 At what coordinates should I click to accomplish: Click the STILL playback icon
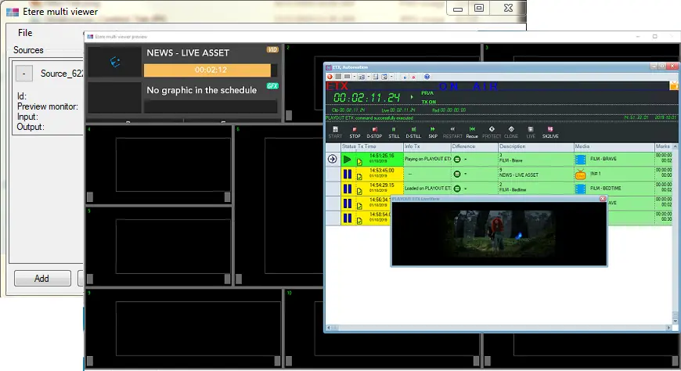(x=394, y=131)
